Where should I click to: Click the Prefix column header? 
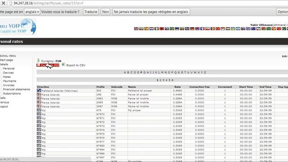click(100, 87)
